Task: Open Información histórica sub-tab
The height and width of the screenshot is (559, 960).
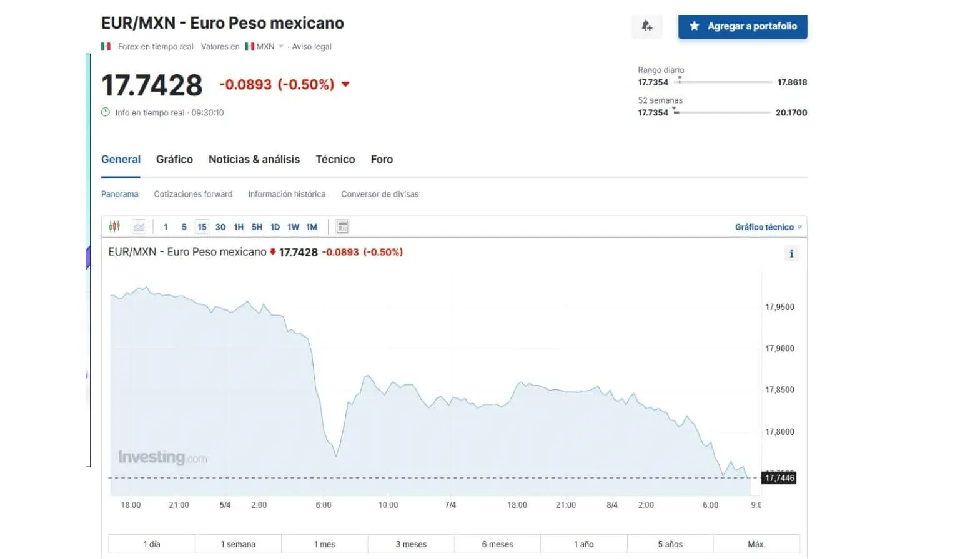Action: pos(287,194)
